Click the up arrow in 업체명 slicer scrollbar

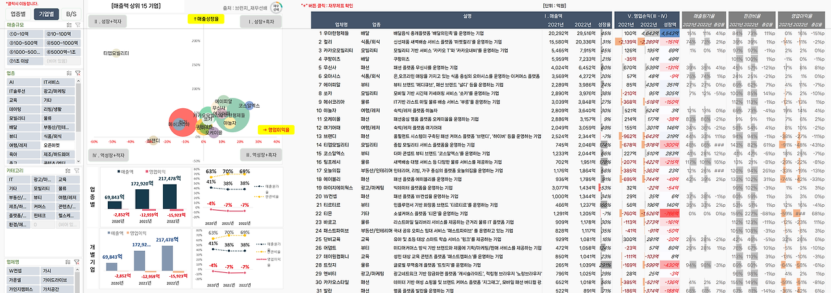(x=78, y=270)
